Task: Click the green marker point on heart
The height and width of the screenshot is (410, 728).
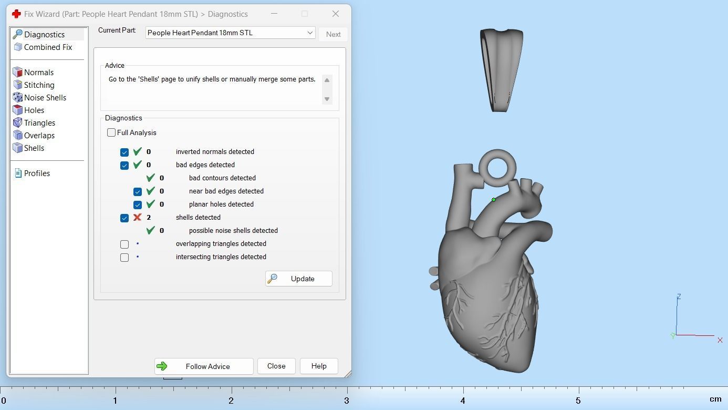Action: click(493, 200)
